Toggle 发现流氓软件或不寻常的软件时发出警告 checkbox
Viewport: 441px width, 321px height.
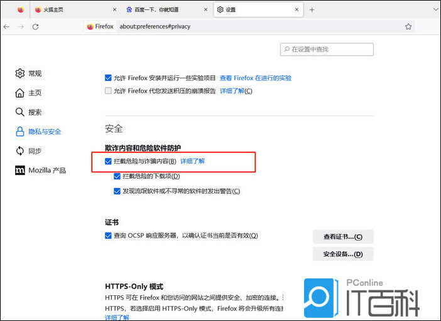tap(117, 191)
